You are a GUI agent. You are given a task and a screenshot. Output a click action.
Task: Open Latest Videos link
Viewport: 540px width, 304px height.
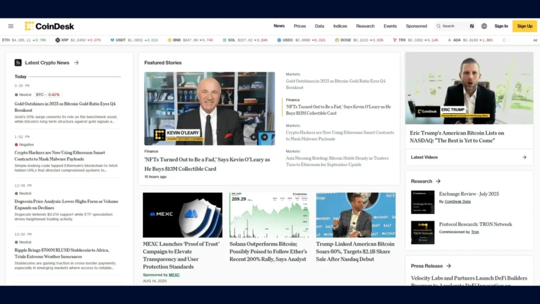[x=425, y=157]
